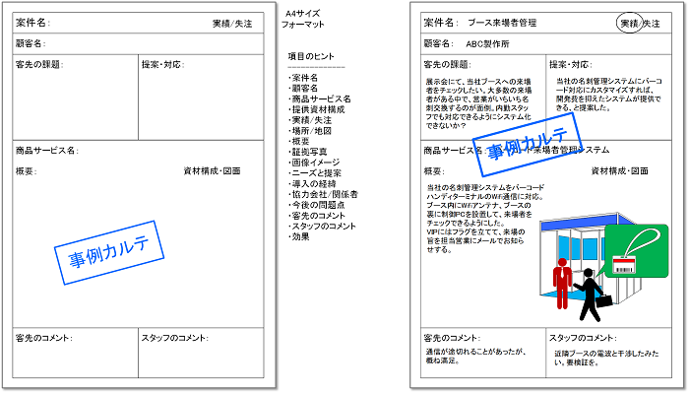Viewport: 689px width, 393px height.
Task: Click the 客先の課題 label on the blank form
Action: point(39,65)
